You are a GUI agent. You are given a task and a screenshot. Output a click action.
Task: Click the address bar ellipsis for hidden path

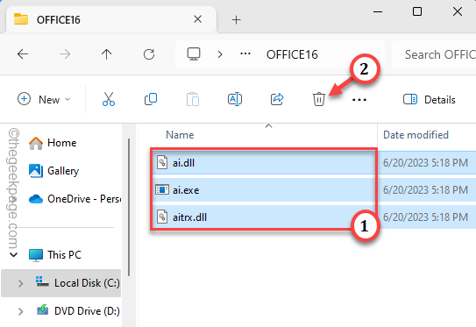[245, 54]
